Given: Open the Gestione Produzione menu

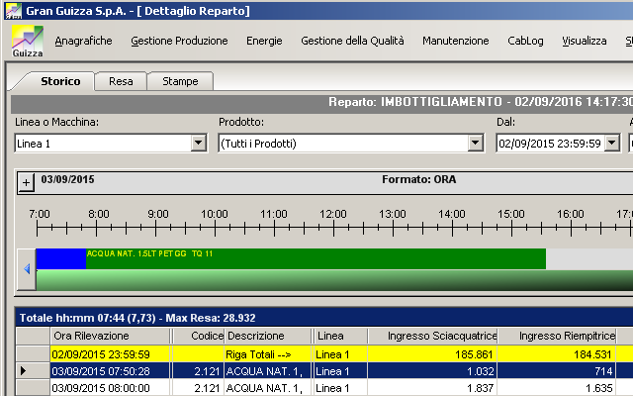Looking at the screenshot, I should 179,42.
